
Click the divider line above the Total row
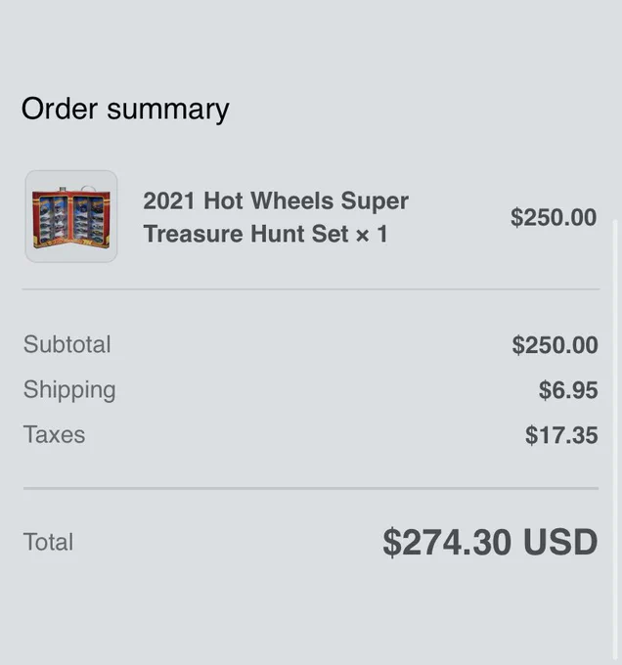[x=311, y=489]
